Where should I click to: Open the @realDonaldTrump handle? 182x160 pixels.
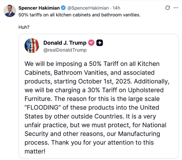[x=65, y=50]
